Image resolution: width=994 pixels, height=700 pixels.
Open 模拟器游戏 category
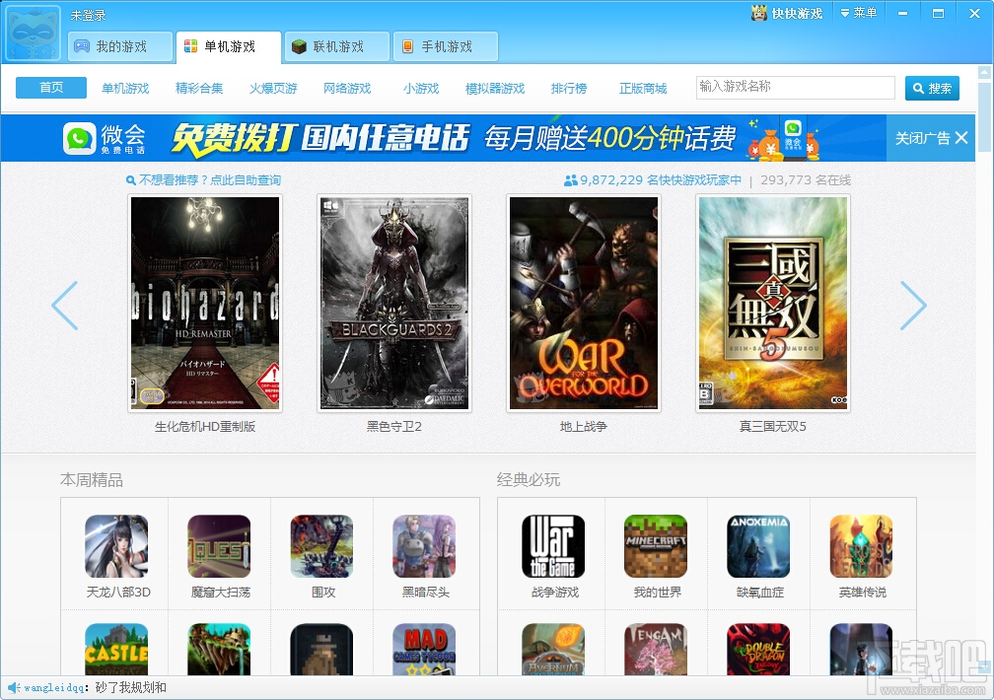[x=495, y=88]
